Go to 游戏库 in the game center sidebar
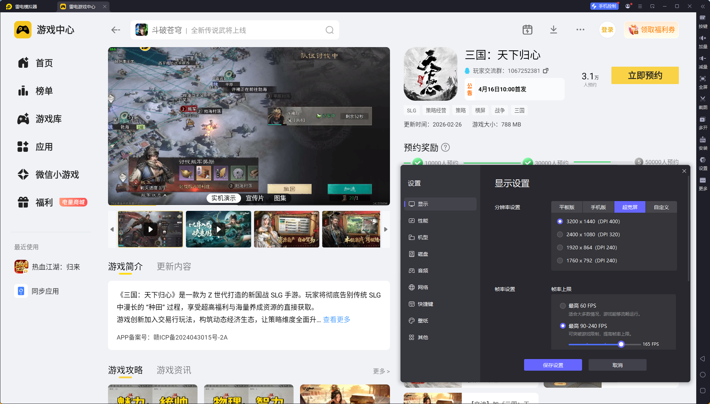Viewport: 710px width, 404px height. 40,119
